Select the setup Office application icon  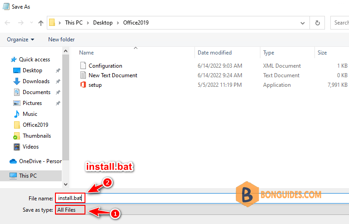point(83,85)
